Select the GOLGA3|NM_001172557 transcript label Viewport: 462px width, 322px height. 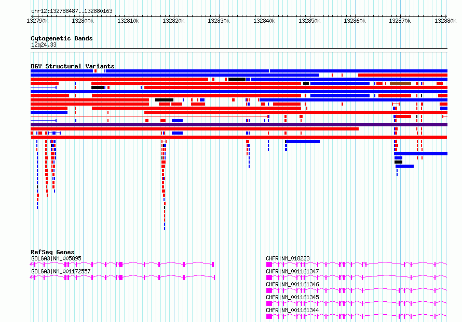point(61,271)
